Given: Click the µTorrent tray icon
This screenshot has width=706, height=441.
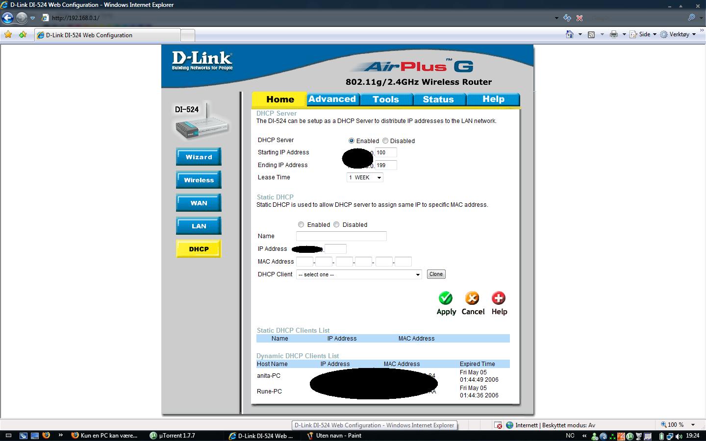Looking at the screenshot, I should point(630,436).
